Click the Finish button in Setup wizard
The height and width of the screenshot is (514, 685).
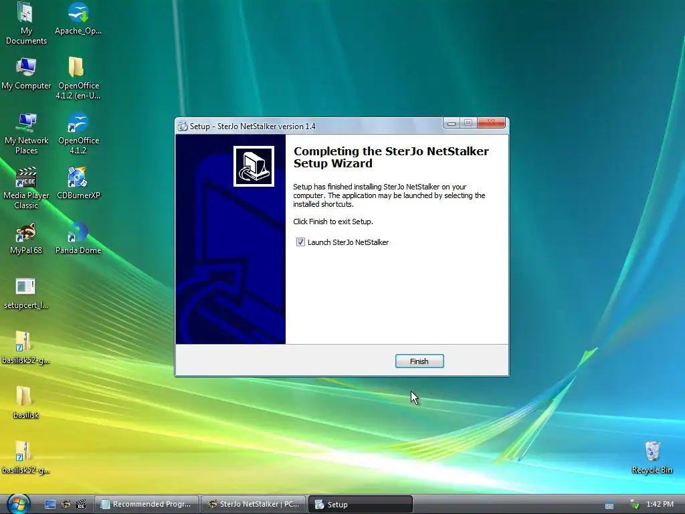pyautogui.click(x=419, y=361)
